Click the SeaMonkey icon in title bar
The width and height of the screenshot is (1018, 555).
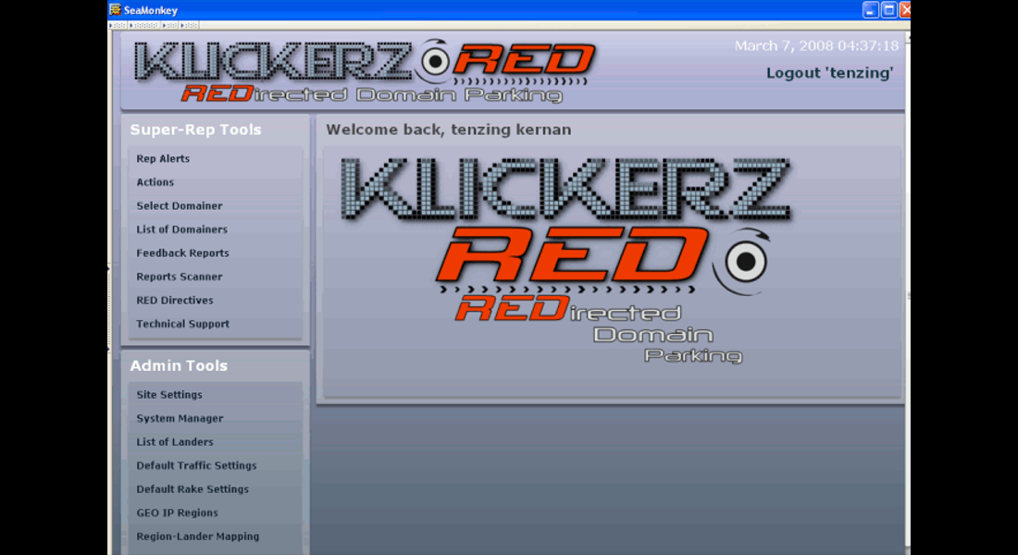point(116,10)
